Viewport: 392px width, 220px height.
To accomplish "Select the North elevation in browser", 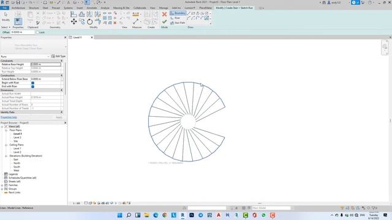I will pyautogui.click(x=17, y=163).
